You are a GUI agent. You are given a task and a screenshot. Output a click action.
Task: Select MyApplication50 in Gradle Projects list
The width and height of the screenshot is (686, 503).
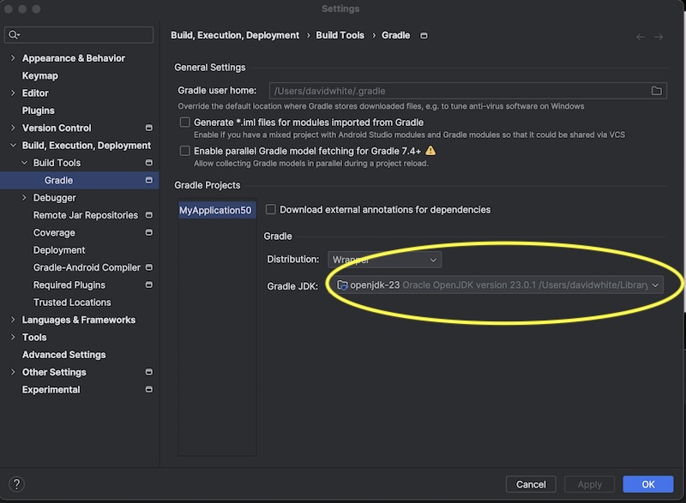click(x=217, y=210)
